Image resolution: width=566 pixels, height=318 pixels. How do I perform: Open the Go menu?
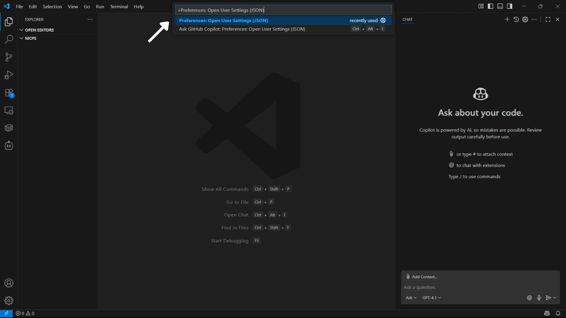pyautogui.click(x=87, y=7)
